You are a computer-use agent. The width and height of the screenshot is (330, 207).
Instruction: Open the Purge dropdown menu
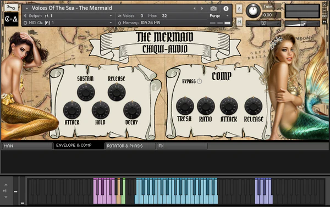tap(227, 16)
